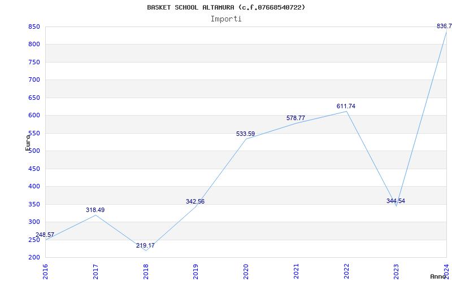Click the 248.57 data label

[x=45, y=235]
